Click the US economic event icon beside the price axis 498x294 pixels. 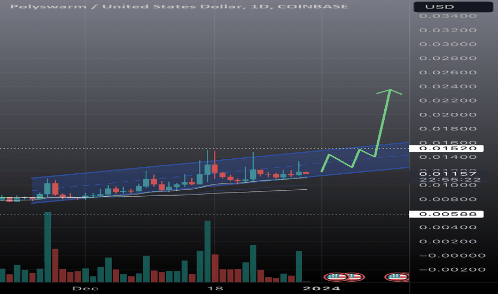pos(396,277)
